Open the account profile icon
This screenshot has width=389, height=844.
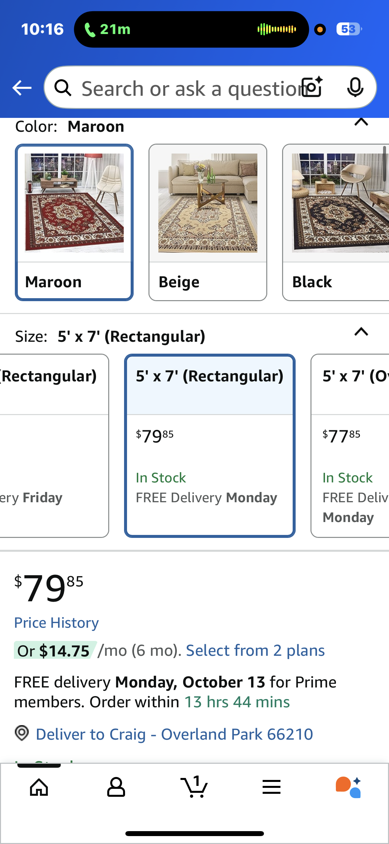[x=116, y=787]
